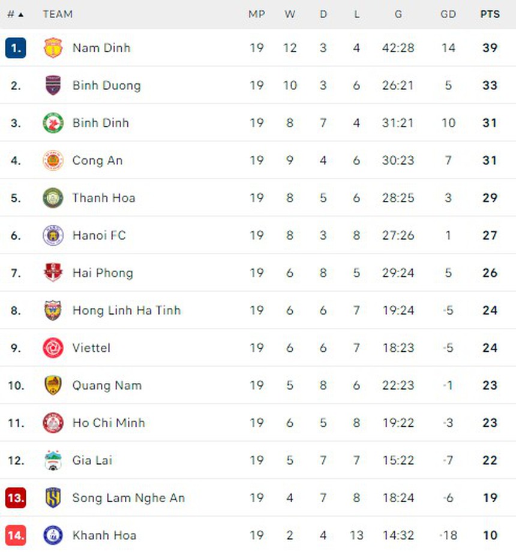Click the red rank badge for Khanh Hoa
The image size is (516, 552).
pyautogui.click(x=16, y=535)
